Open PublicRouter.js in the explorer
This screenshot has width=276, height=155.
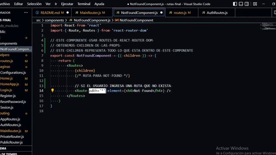coord(16,143)
